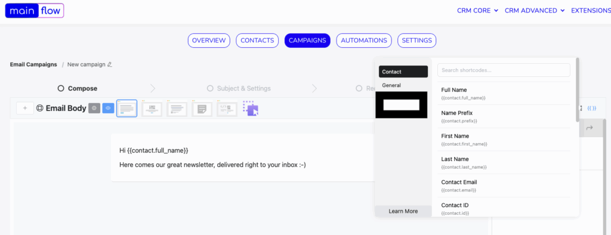Insert the Full Name shortcode
Viewport: 611px width, 235px height.
pos(504,94)
